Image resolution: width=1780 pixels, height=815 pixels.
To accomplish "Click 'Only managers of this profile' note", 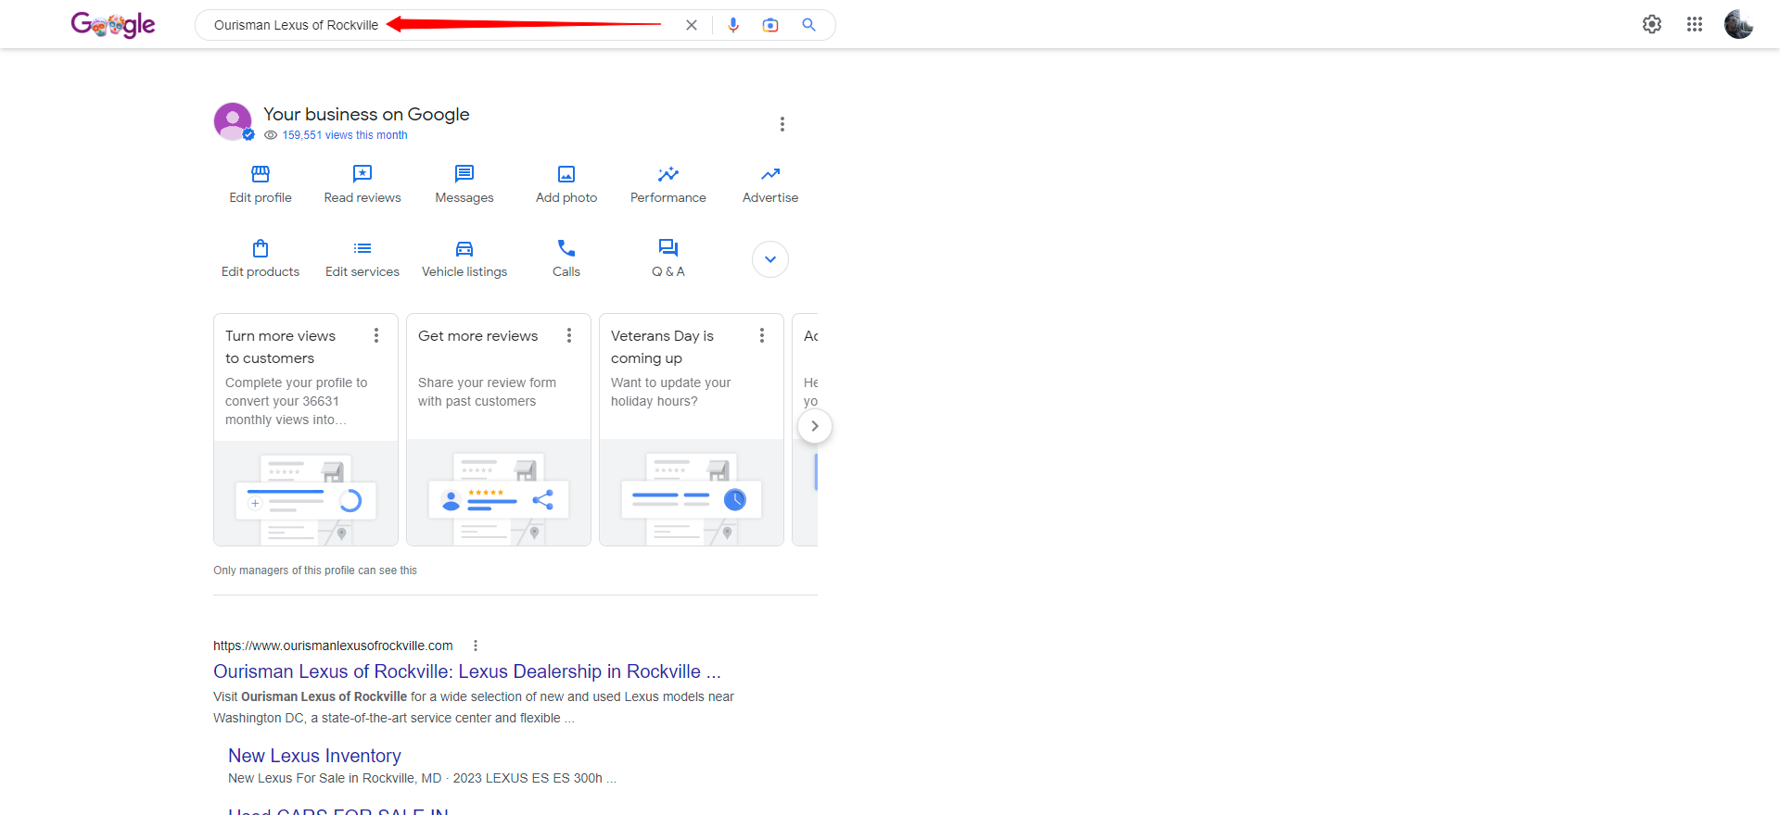I will [315, 570].
